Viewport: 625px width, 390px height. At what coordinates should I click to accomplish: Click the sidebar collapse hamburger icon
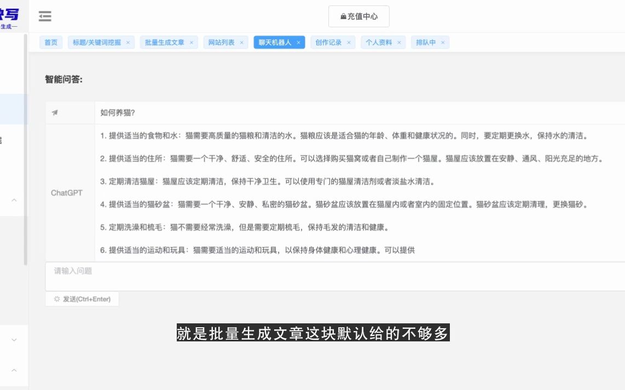[45, 16]
